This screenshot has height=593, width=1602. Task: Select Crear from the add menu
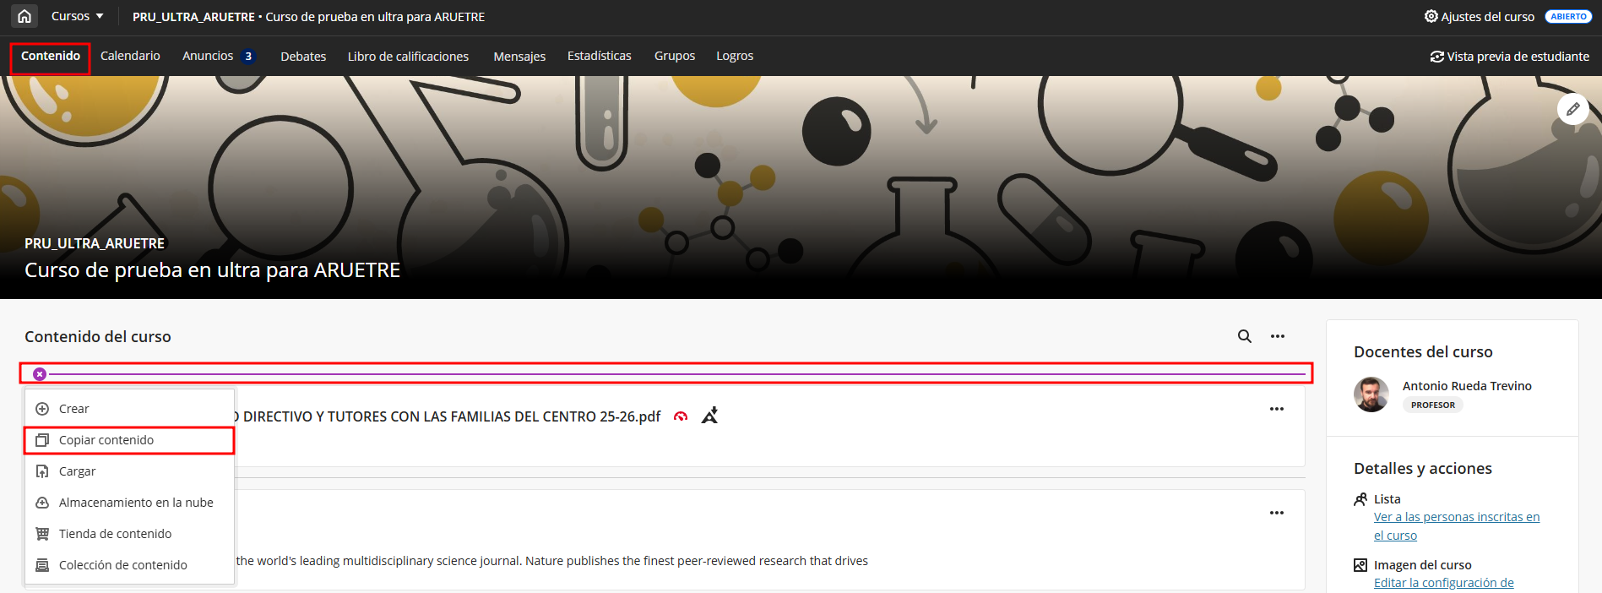(73, 409)
